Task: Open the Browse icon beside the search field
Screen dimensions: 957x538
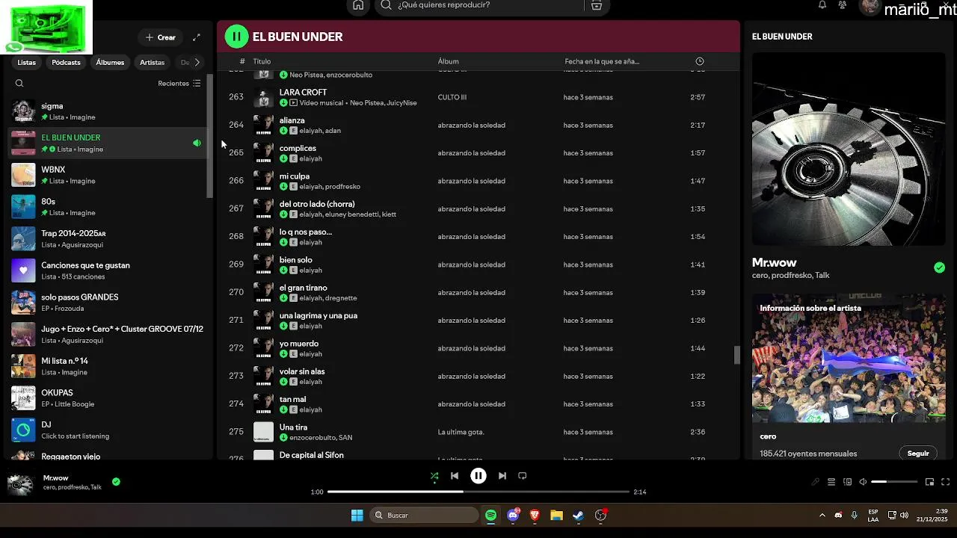Action: 596,5
